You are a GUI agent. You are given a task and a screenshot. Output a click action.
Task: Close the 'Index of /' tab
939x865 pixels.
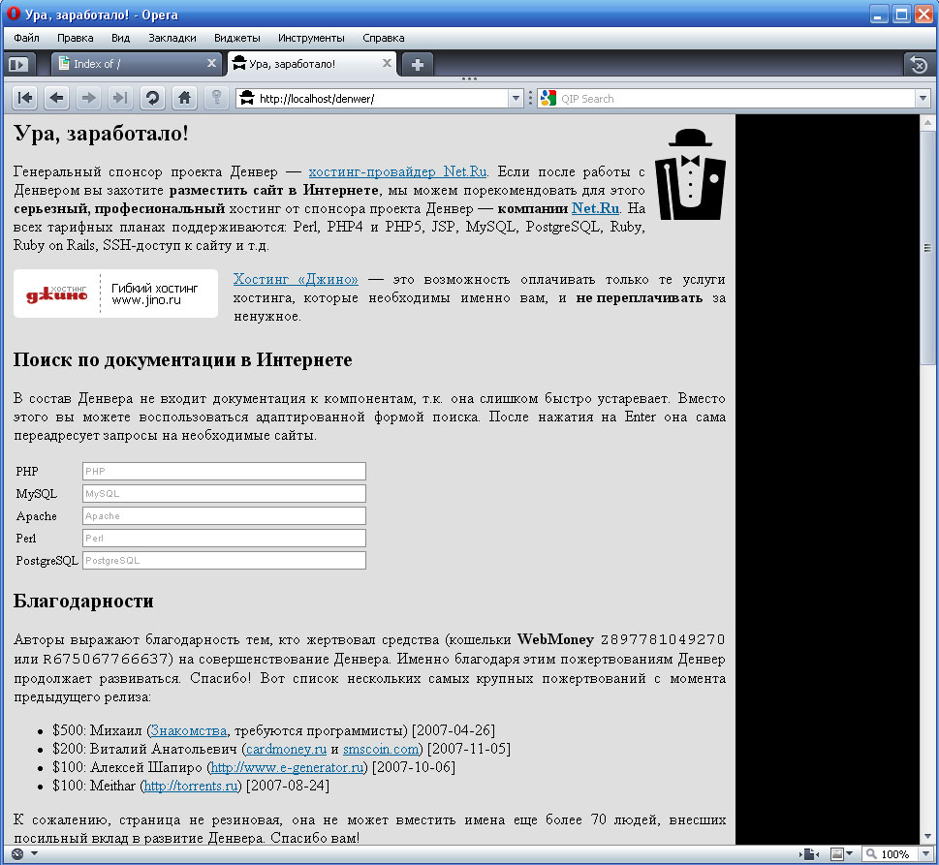coord(211,63)
